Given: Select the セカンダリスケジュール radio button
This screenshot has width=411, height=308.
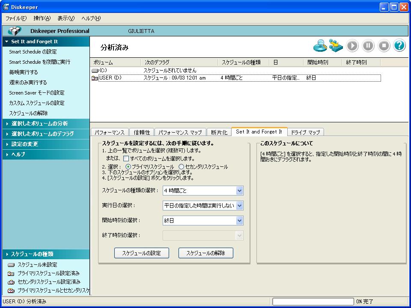Looking at the screenshot, I should 181,166.
